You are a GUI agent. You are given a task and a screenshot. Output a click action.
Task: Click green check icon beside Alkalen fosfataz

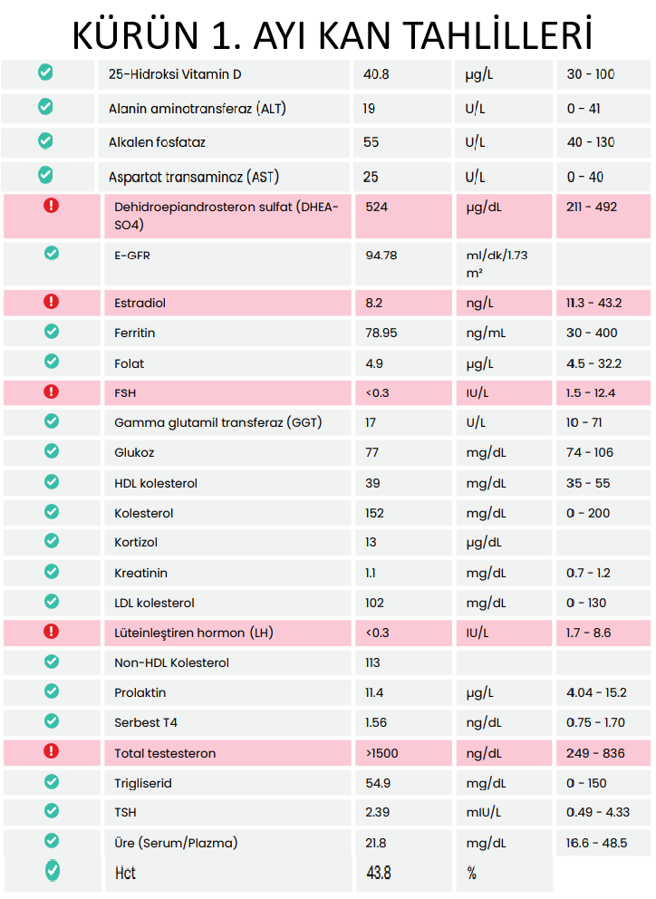[45, 141]
